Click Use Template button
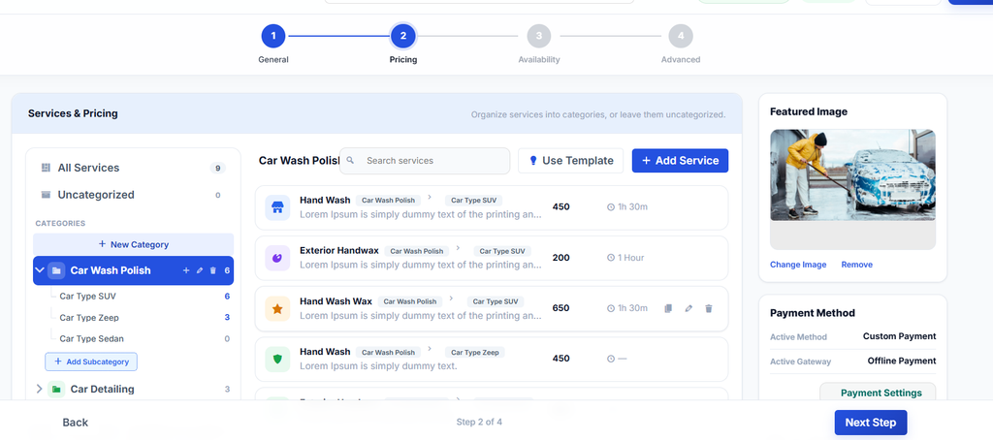 [570, 161]
